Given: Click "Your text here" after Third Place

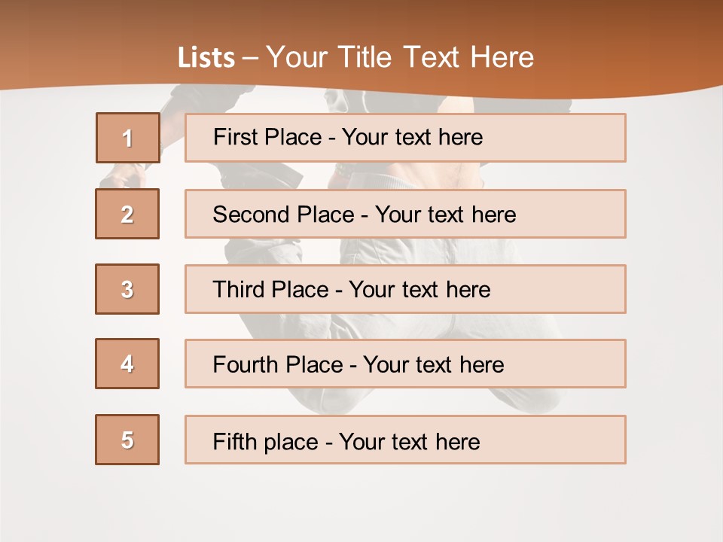Looking at the screenshot, I should coord(419,290).
